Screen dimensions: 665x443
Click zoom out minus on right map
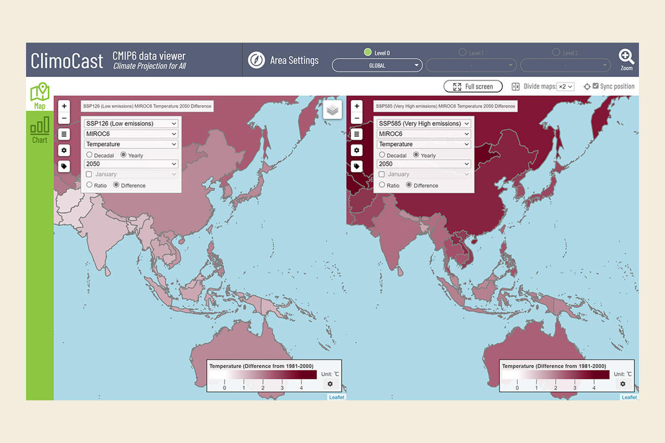[x=357, y=118]
